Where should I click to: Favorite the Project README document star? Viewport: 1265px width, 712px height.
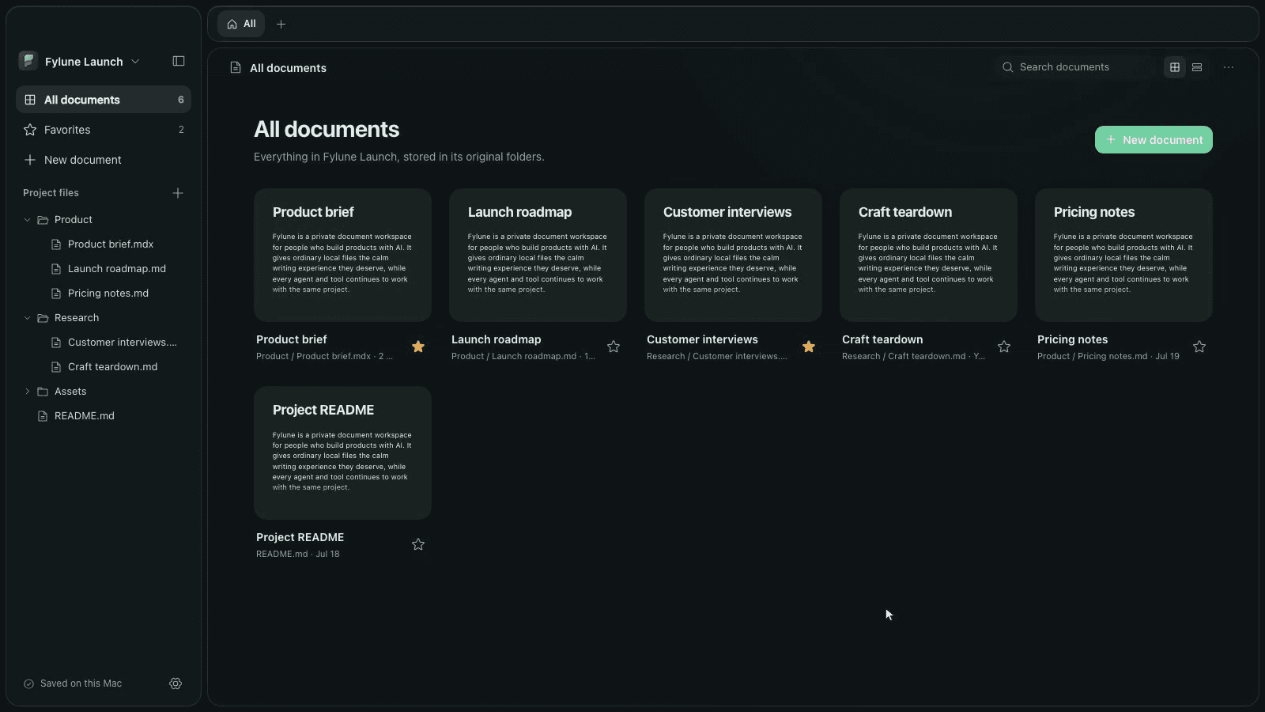[x=418, y=544]
